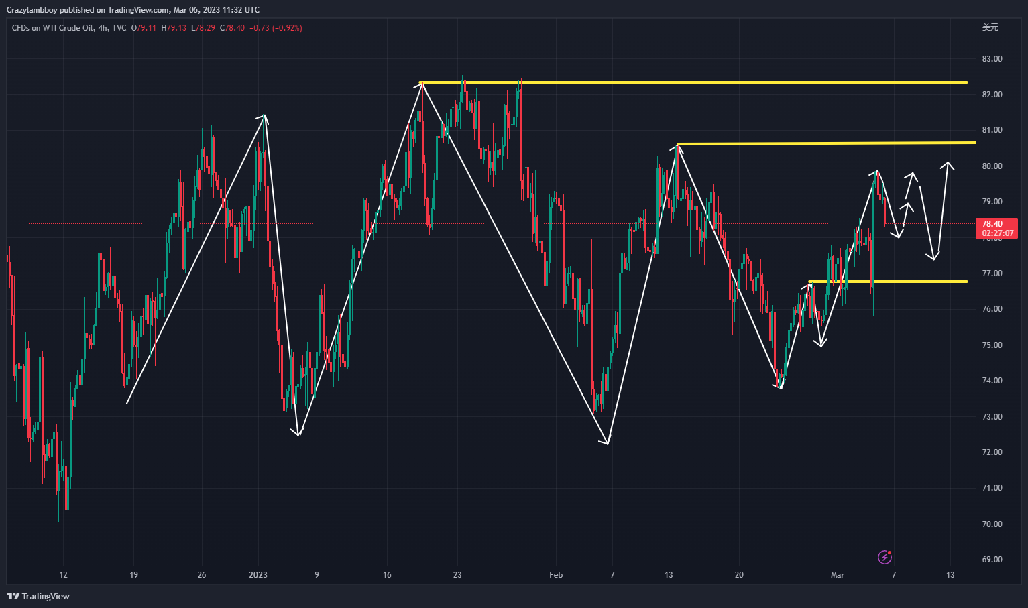Click the change value −0.73 (−0.92%)
This screenshot has height=608, width=1028.
coord(276,28)
